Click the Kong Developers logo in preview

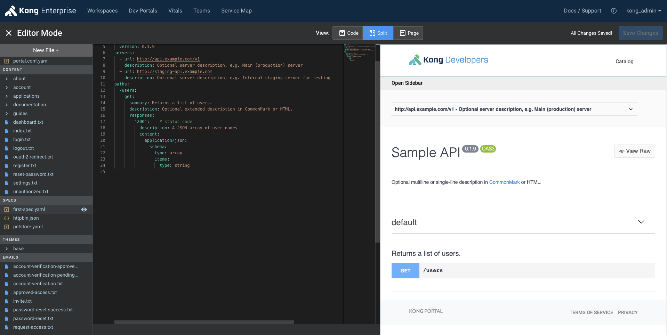[x=448, y=59]
